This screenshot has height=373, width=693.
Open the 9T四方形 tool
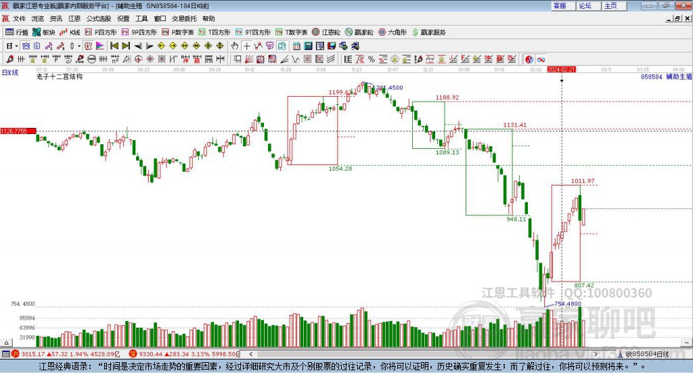[253, 32]
